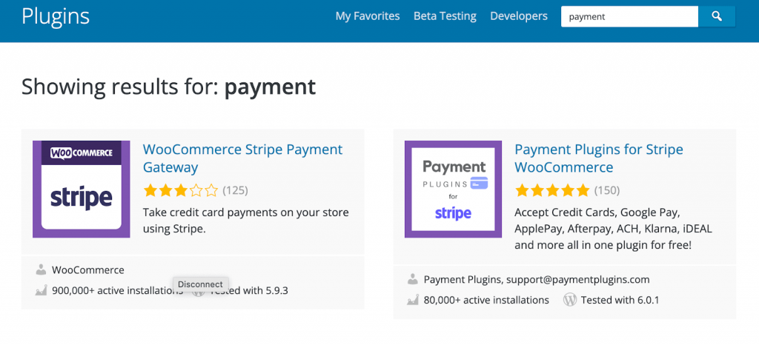Click the (125) review count

pos(235,190)
